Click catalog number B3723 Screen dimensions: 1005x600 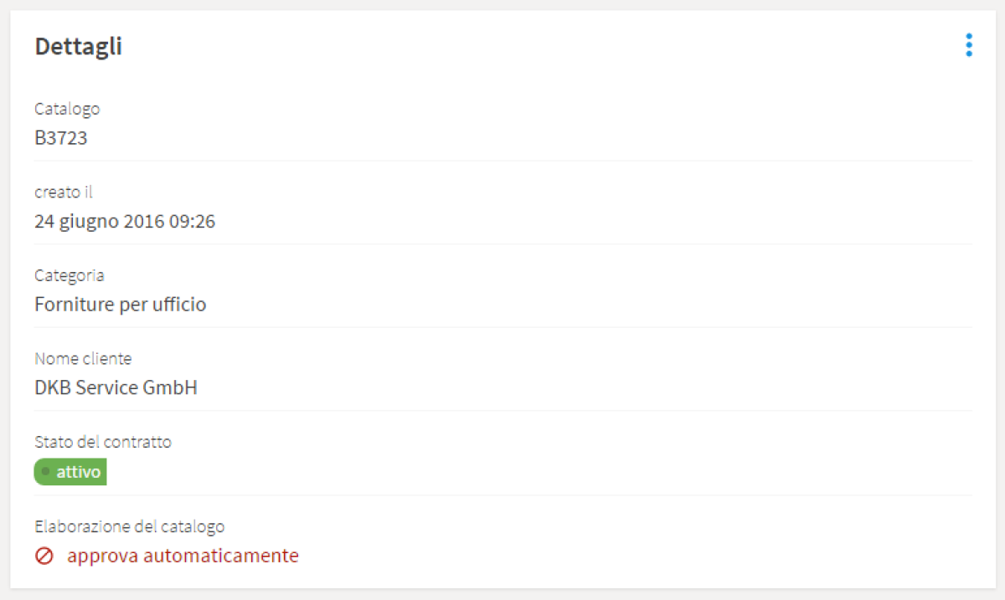pyautogui.click(x=61, y=138)
